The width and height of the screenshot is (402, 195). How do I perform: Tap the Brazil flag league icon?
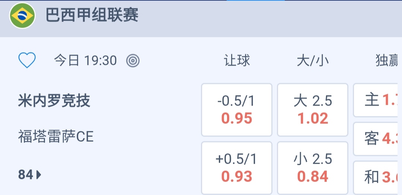point(22,16)
